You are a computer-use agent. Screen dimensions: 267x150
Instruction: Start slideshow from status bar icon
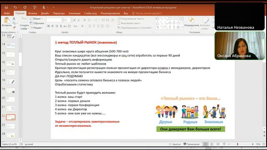point(224,144)
